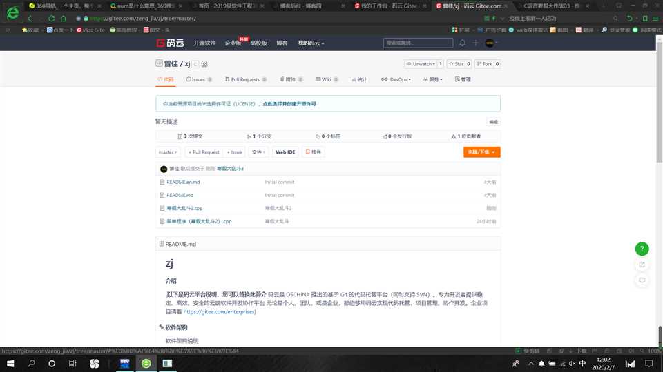Go to browser home page icon

click(64, 19)
